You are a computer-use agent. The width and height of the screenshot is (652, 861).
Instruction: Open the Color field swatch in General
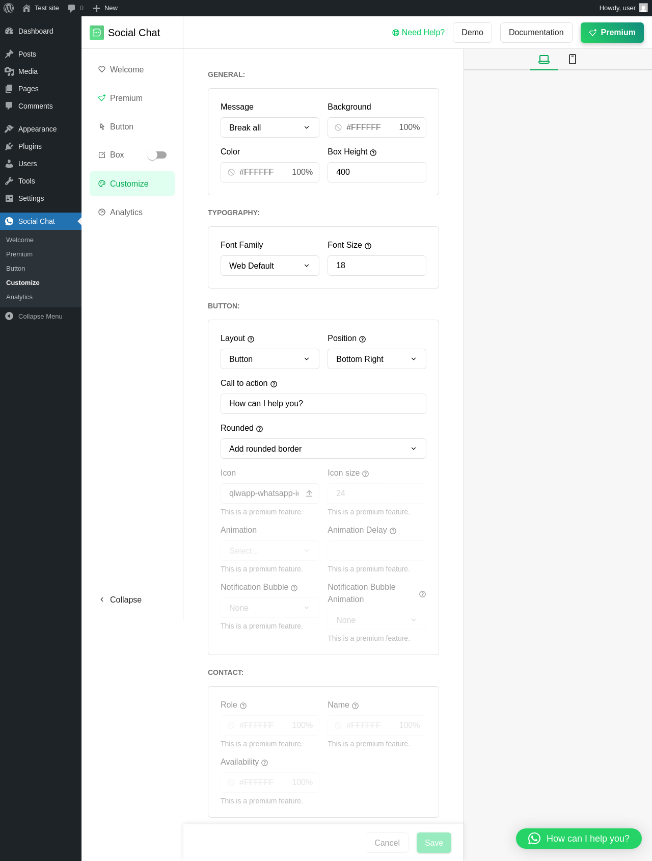click(231, 172)
